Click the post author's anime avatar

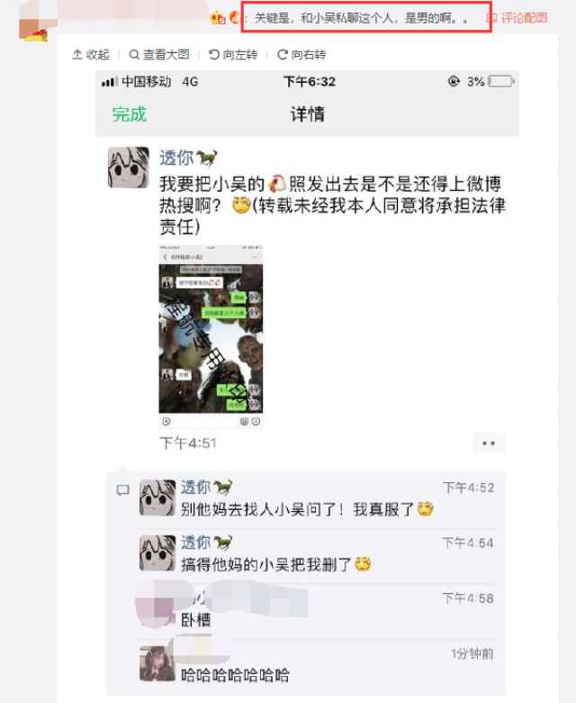pos(129,168)
